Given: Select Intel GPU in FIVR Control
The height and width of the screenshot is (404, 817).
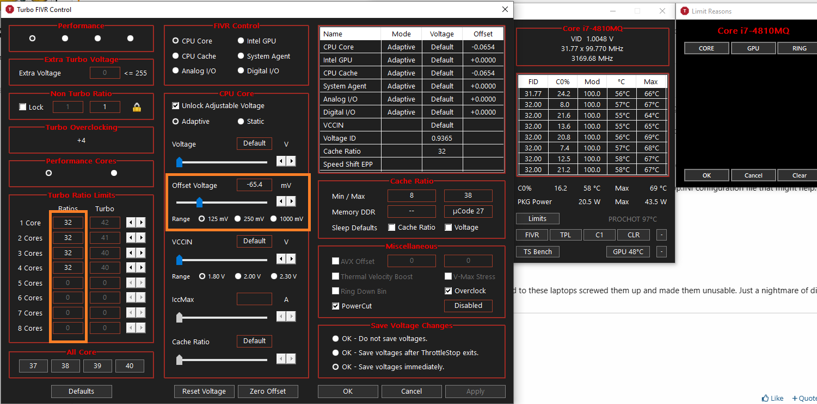Looking at the screenshot, I should pyautogui.click(x=241, y=41).
